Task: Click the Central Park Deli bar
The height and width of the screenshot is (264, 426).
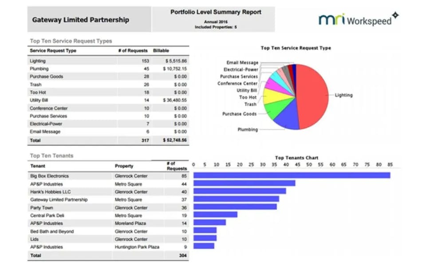Action: coord(215,215)
